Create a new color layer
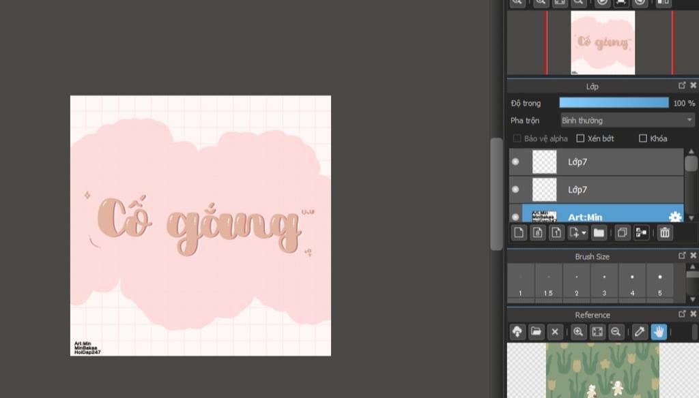Screen dimensions: 699x398 [519, 232]
